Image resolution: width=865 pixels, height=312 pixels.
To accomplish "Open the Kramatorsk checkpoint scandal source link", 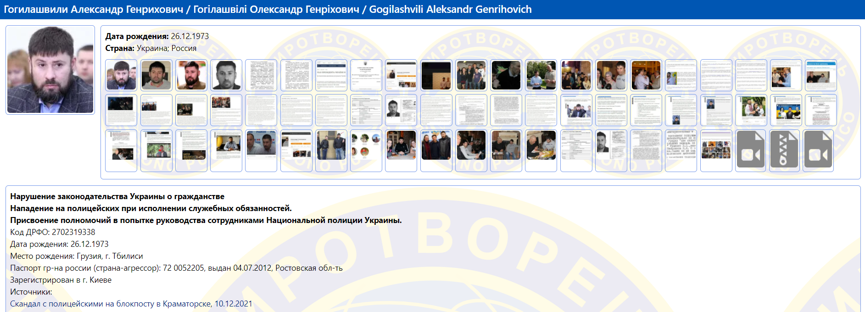I will coord(131,304).
